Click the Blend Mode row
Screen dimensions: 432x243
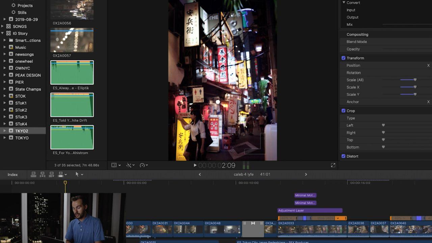pyautogui.click(x=386, y=42)
